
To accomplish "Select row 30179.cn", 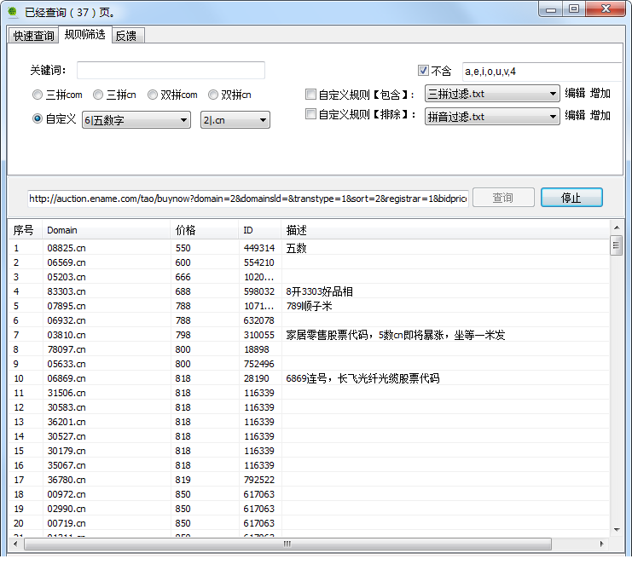I will click(309, 451).
